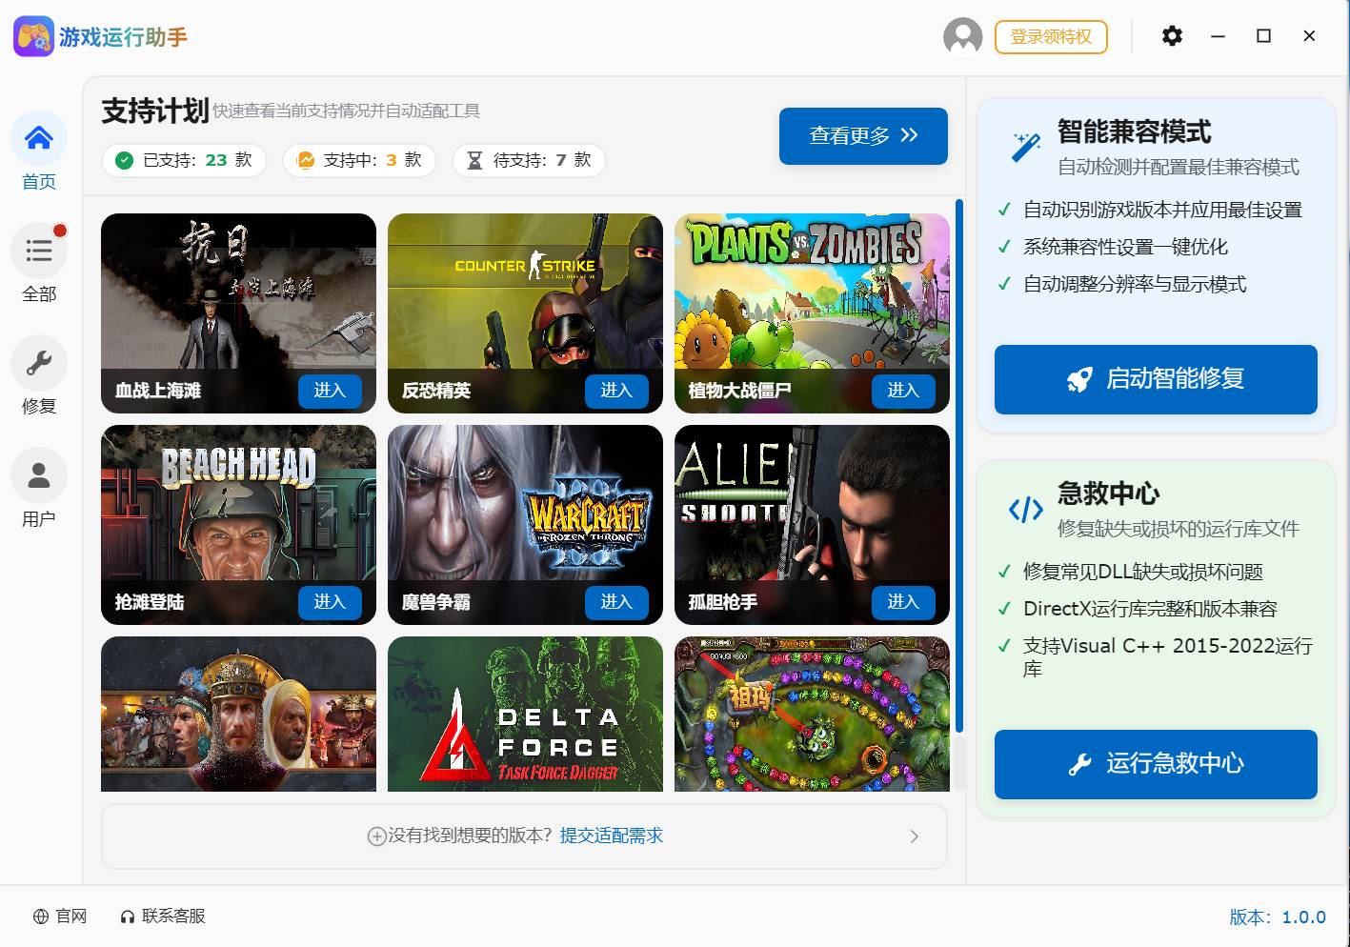Click the 自动识别游戏版本并应用最佳设置 line
This screenshot has width=1350, height=947.
point(1162,210)
